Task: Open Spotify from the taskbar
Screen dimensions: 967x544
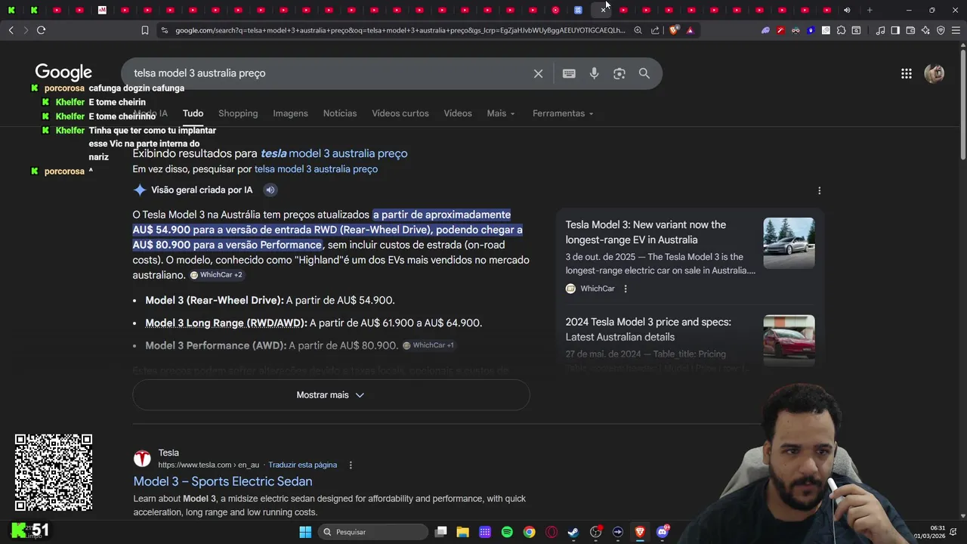Action: click(507, 532)
